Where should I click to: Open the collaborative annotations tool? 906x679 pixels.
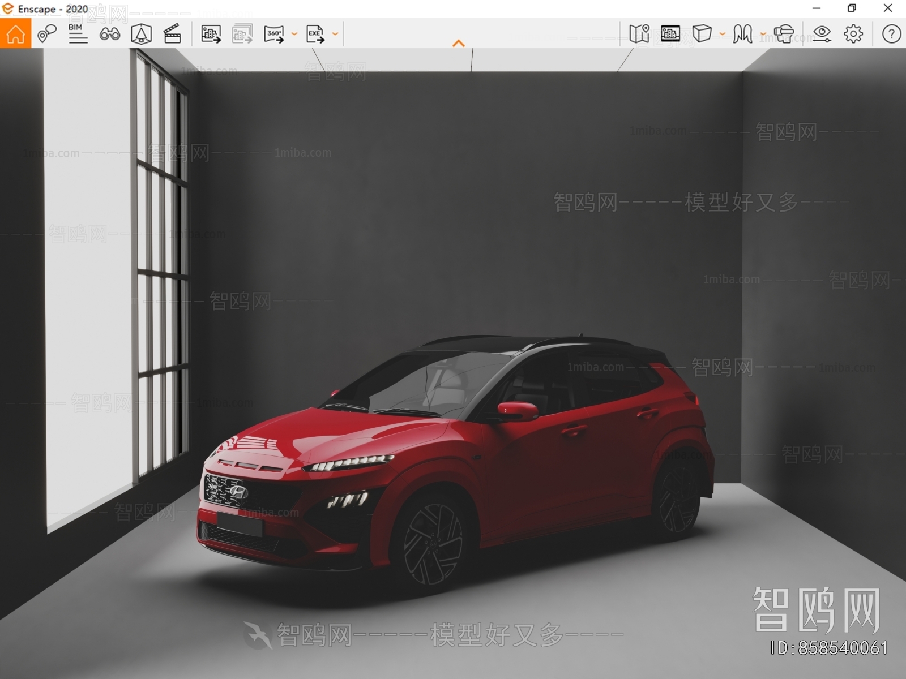click(46, 34)
